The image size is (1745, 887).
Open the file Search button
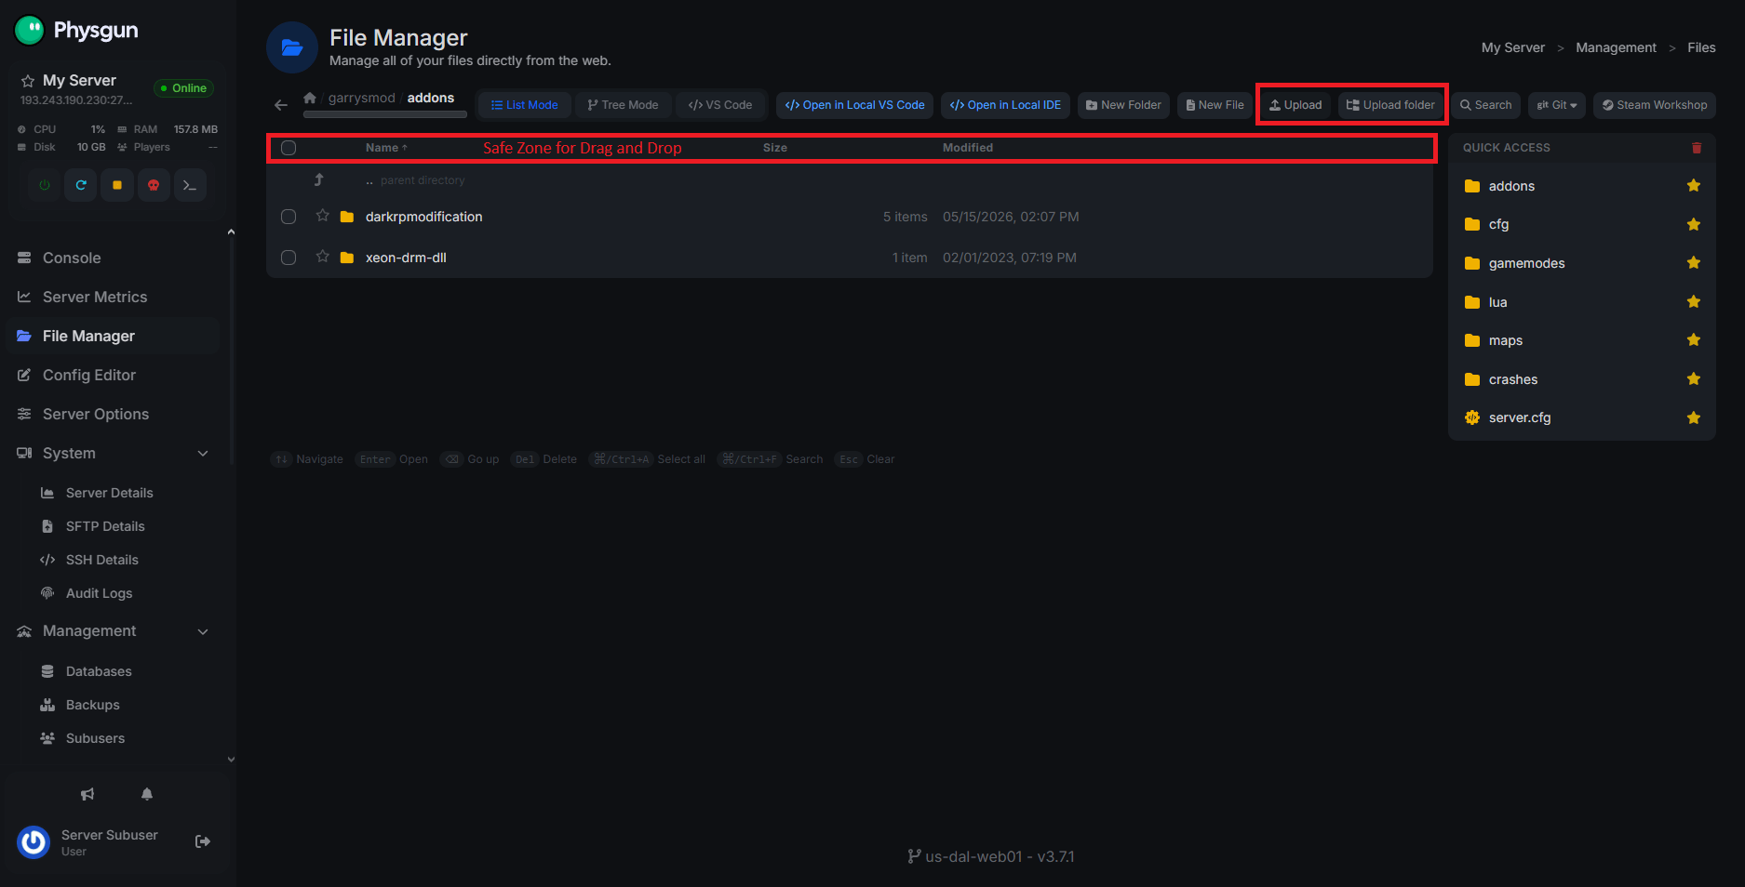coord(1485,105)
